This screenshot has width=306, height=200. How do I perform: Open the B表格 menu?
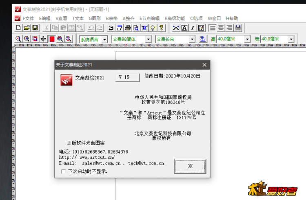(x=112, y=18)
